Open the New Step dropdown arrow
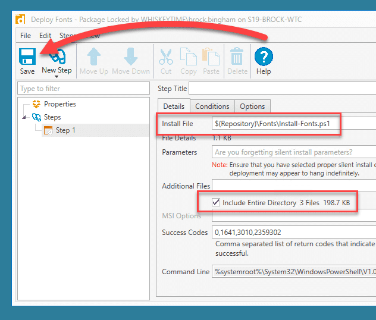The height and width of the screenshot is (320, 376). pyautogui.click(x=57, y=77)
